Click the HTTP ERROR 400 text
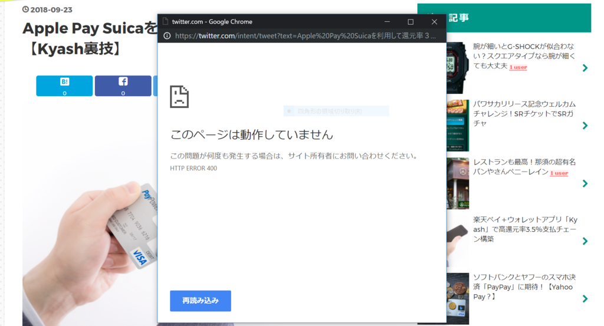Viewport: 604px width, 326px height. click(193, 168)
